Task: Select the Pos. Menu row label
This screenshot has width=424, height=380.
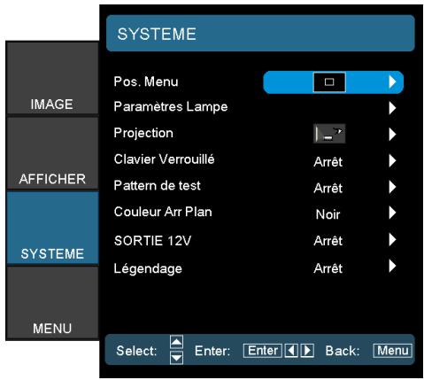Action: (x=146, y=81)
